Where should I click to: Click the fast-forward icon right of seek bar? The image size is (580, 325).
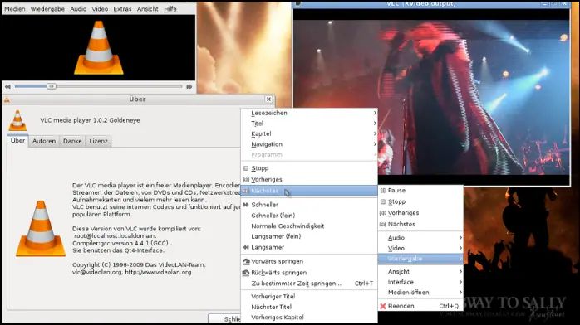point(189,87)
